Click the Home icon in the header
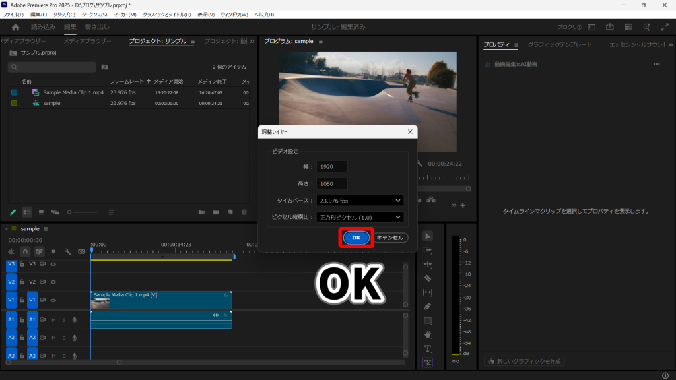The image size is (676, 380). 16,27
